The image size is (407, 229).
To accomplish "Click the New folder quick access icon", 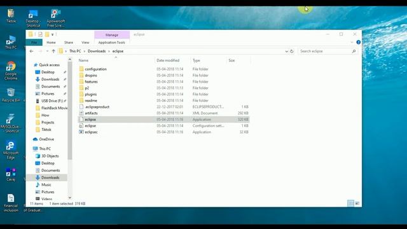I will [47, 34].
